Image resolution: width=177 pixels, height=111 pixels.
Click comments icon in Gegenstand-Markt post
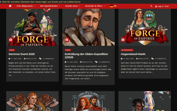click(153, 59)
